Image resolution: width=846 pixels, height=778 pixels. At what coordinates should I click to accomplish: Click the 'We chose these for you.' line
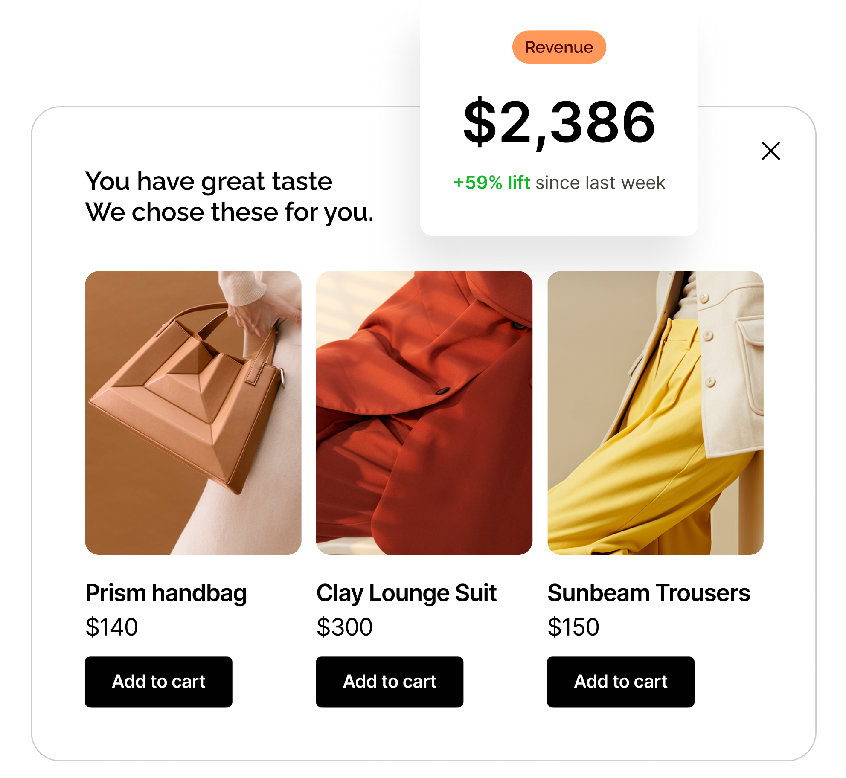(229, 212)
